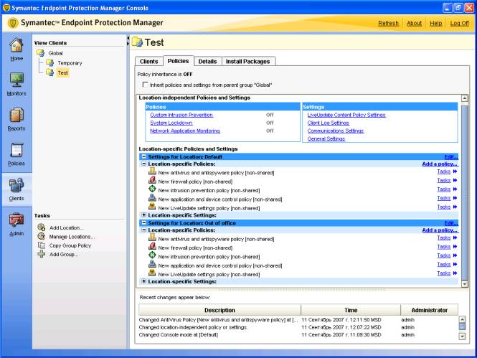Select the Temporary group in tree
Viewport: 477px width, 358px height.
pyautogui.click(x=70, y=63)
